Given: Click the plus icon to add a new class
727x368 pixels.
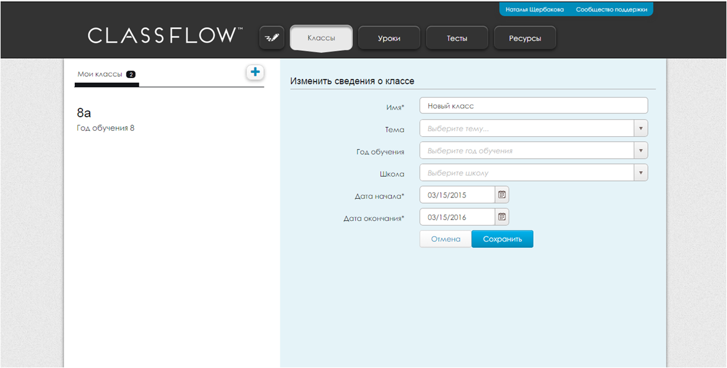Looking at the screenshot, I should pos(255,72).
